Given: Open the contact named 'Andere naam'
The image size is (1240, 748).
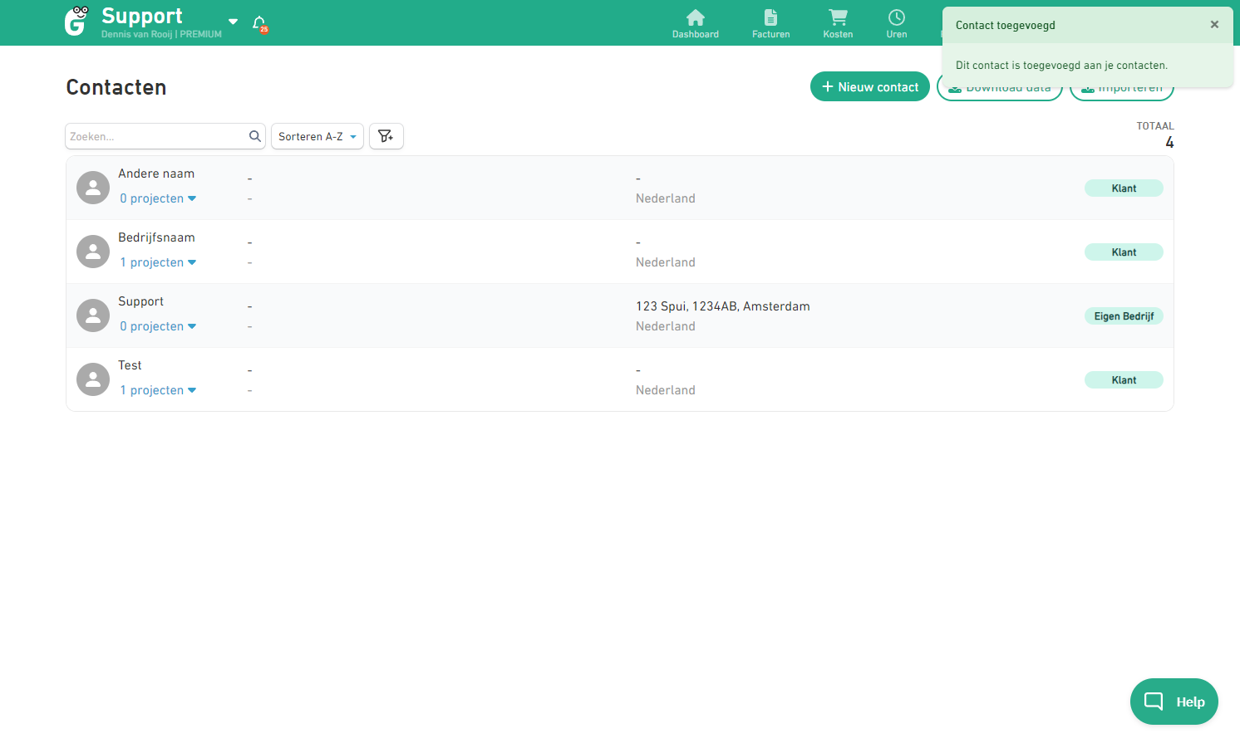Looking at the screenshot, I should (x=156, y=174).
